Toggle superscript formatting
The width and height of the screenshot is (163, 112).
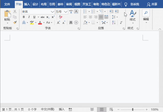53,17
